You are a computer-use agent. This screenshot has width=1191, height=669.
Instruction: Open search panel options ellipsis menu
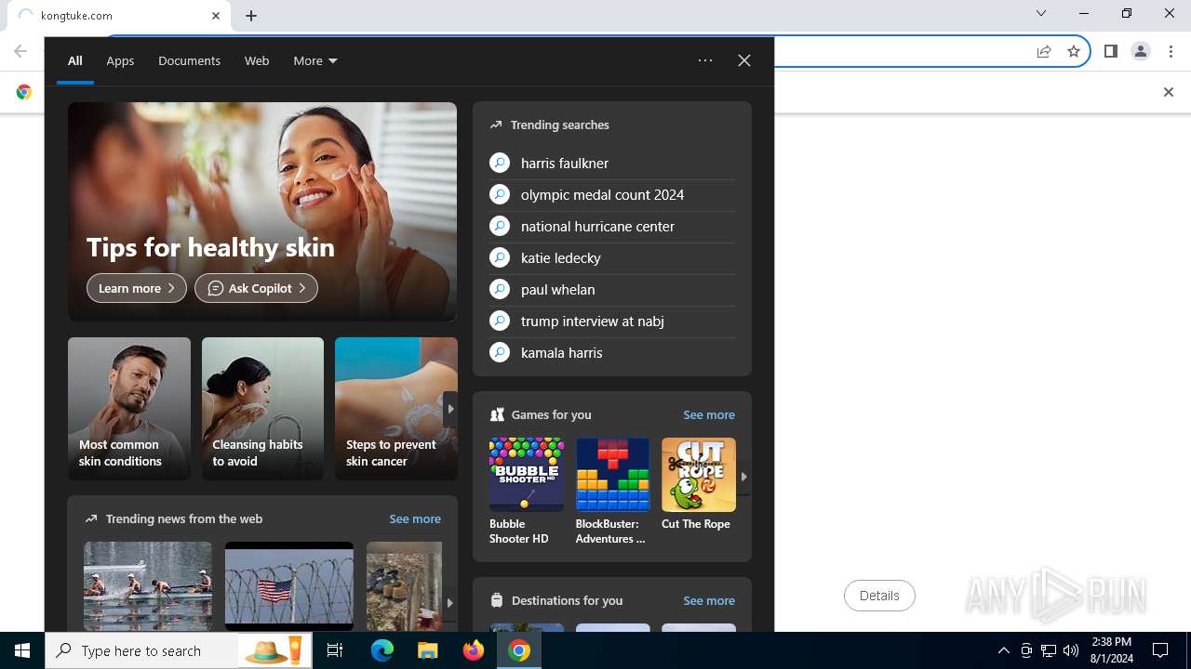click(x=705, y=60)
